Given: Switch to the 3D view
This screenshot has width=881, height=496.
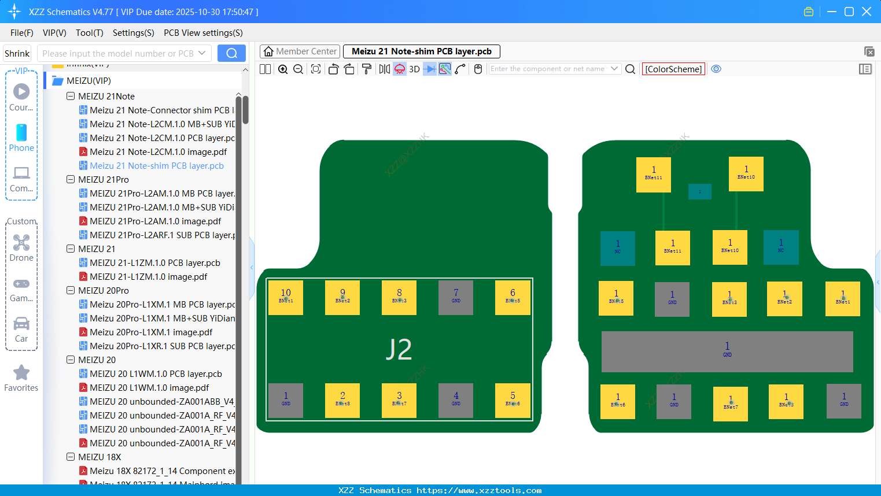Looking at the screenshot, I should (414, 69).
